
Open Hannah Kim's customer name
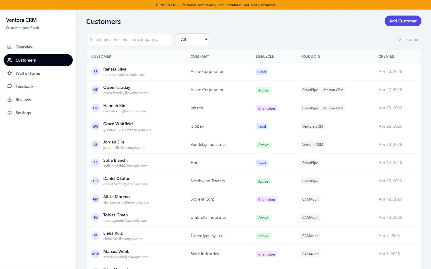pos(115,106)
